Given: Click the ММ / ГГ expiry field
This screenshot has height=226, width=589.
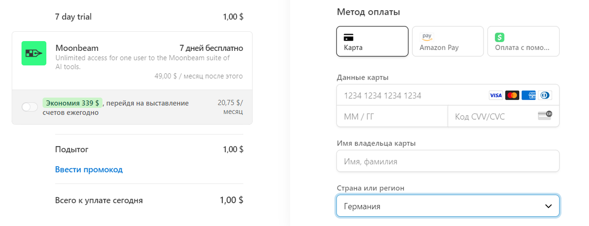Looking at the screenshot, I should 392,116.
